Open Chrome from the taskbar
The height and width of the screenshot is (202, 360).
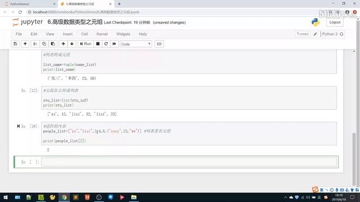pos(64,197)
